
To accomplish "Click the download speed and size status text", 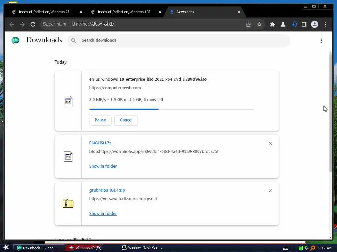I will coord(126,100).
